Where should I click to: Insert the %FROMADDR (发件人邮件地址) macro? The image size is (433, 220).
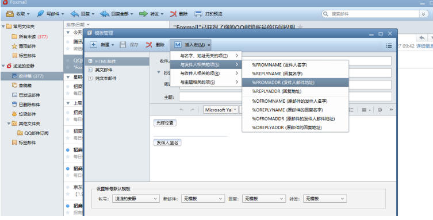(x=295, y=83)
